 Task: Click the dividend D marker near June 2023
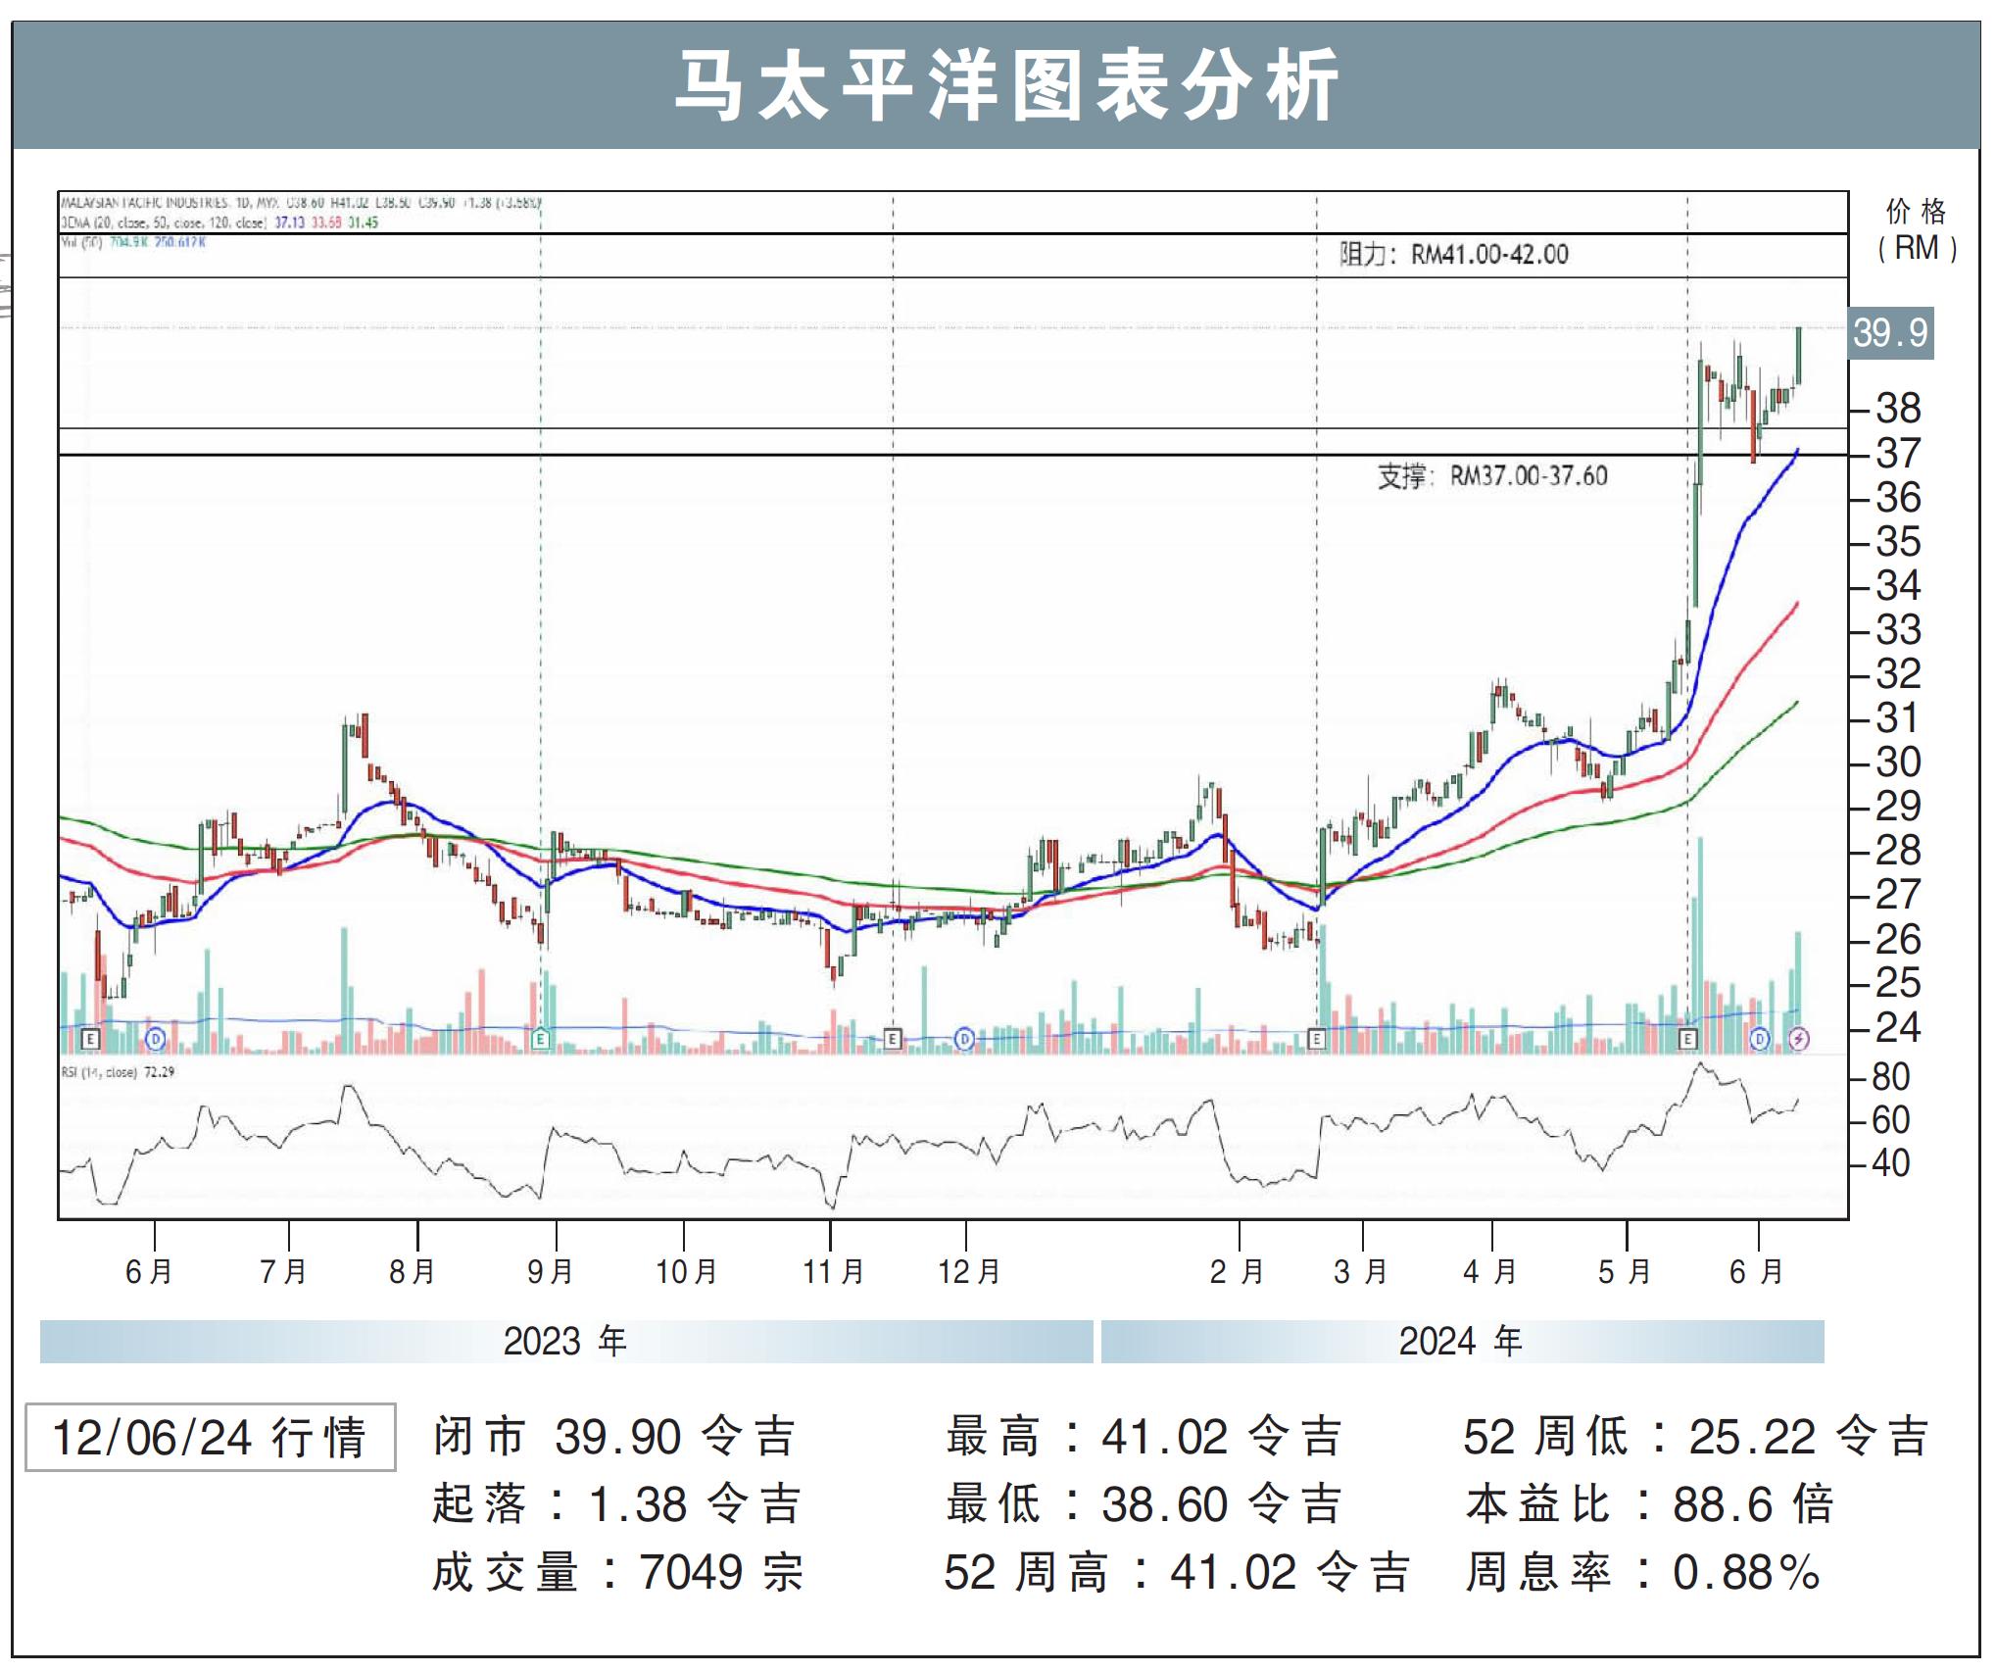pos(155,1038)
